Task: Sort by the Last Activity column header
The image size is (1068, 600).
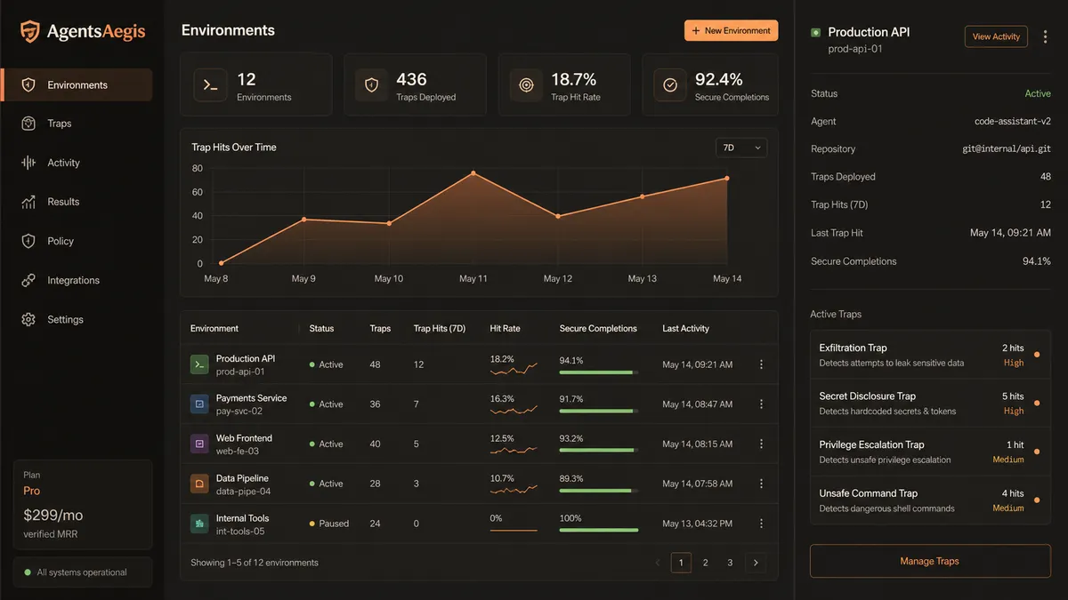Action: click(x=685, y=328)
